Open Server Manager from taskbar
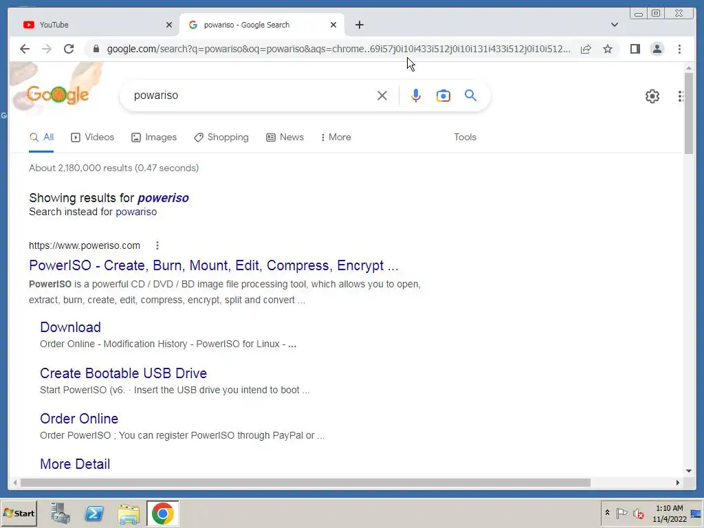The image size is (704, 528). pyautogui.click(x=60, y=513)
